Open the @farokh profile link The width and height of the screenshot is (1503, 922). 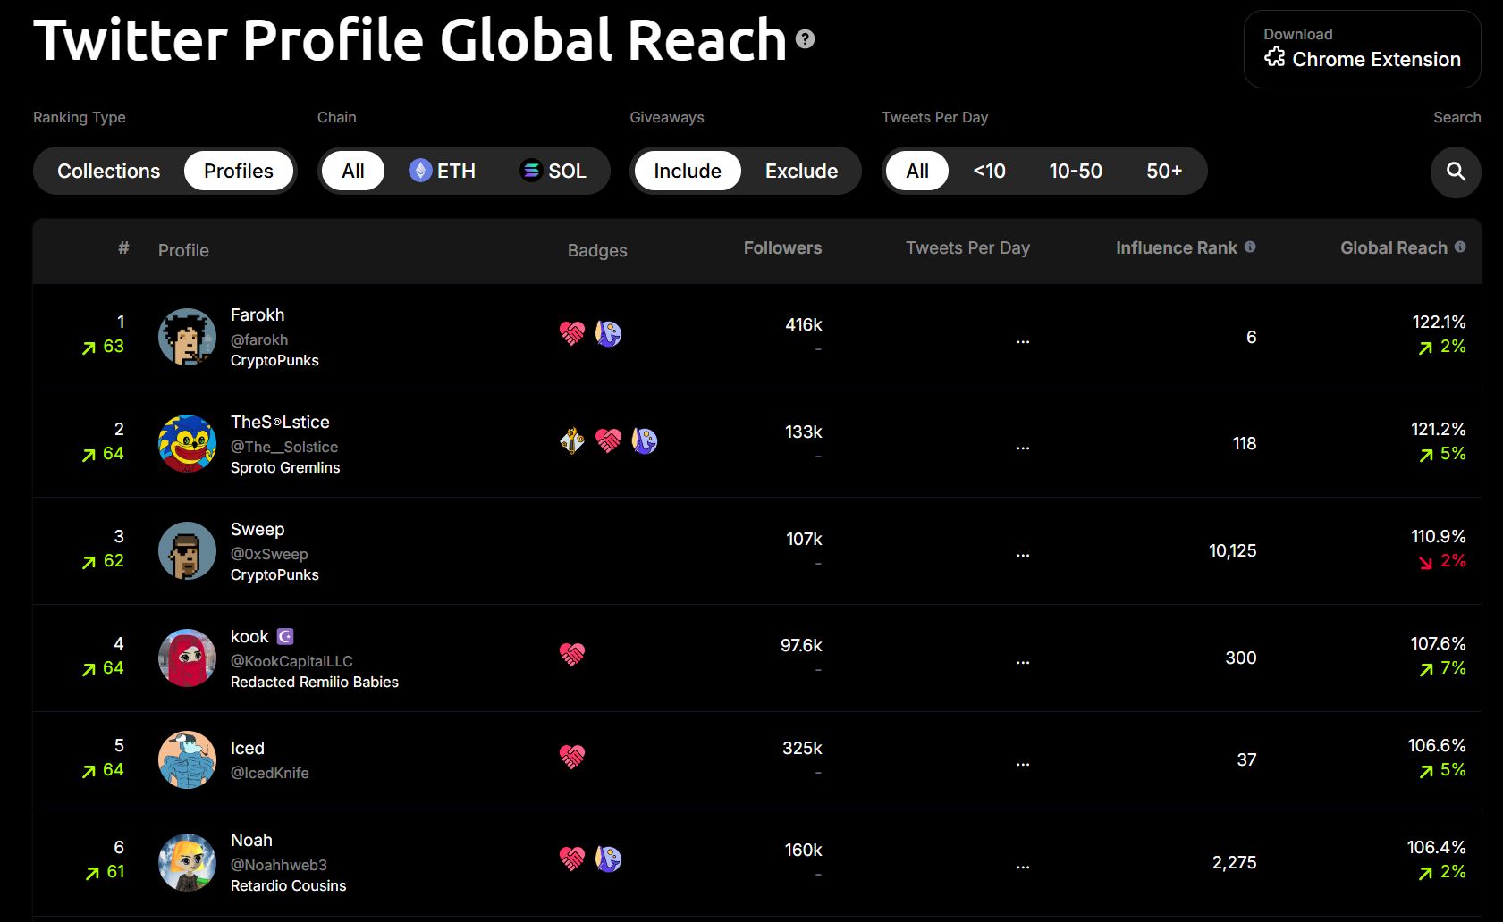[259, 339]
